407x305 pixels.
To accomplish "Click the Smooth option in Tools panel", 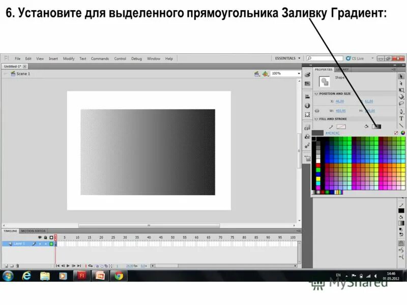I will point(401,250).
